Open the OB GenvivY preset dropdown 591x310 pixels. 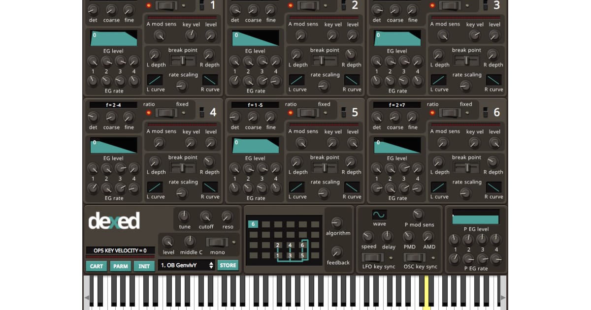187,265
